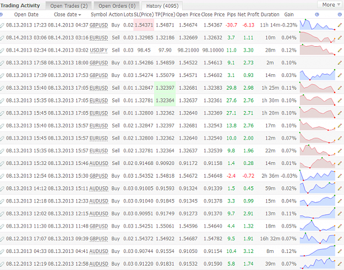The image size is (344, 270).
Task: Click the 98.21000 open price cell
Action: pyautogui.click(x=188, y=51)
